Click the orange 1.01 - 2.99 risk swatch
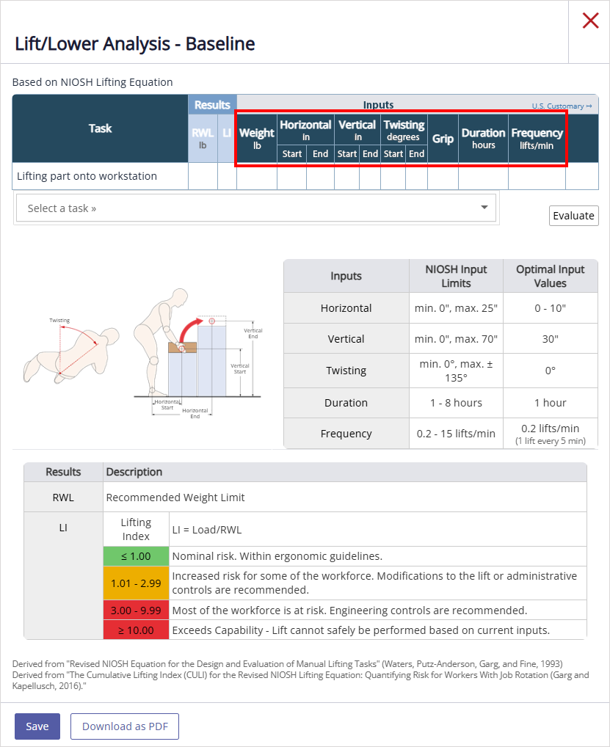The height and width of the screenshot is (747, 610). point(137,583)
